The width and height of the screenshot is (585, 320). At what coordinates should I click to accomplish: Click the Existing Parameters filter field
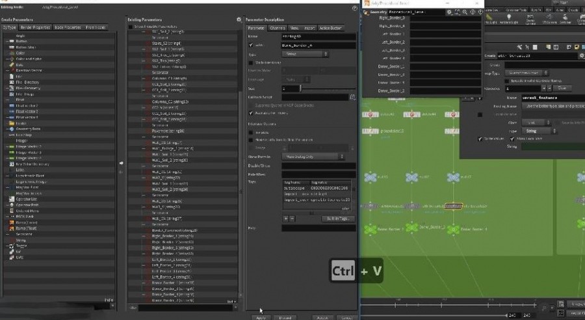click(x=185, y=308)
